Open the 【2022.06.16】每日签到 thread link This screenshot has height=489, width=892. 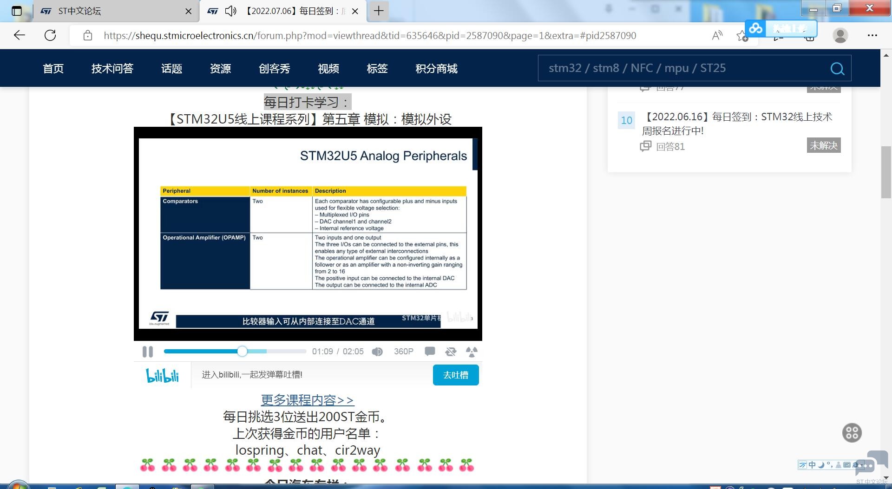coord(737,124)
